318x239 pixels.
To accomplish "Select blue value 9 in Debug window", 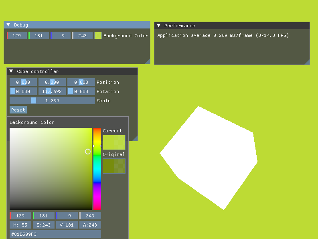I will point(61,36).
